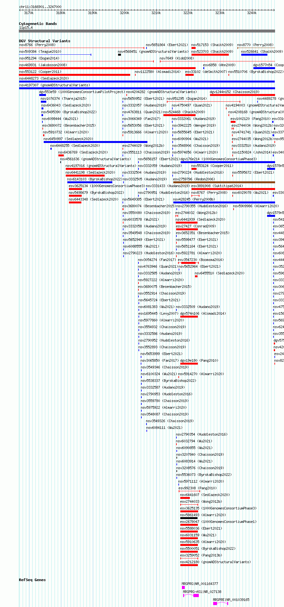This screenshot has height=607, width=284.
Task: Select the red bar under esv3891908 (Suktitipat2014)
Action: pos(233,189)
